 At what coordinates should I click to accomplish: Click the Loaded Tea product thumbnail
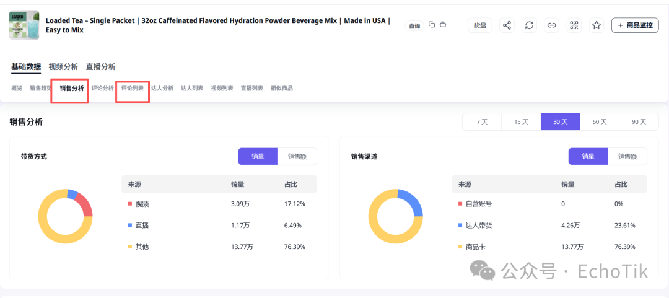24,25
